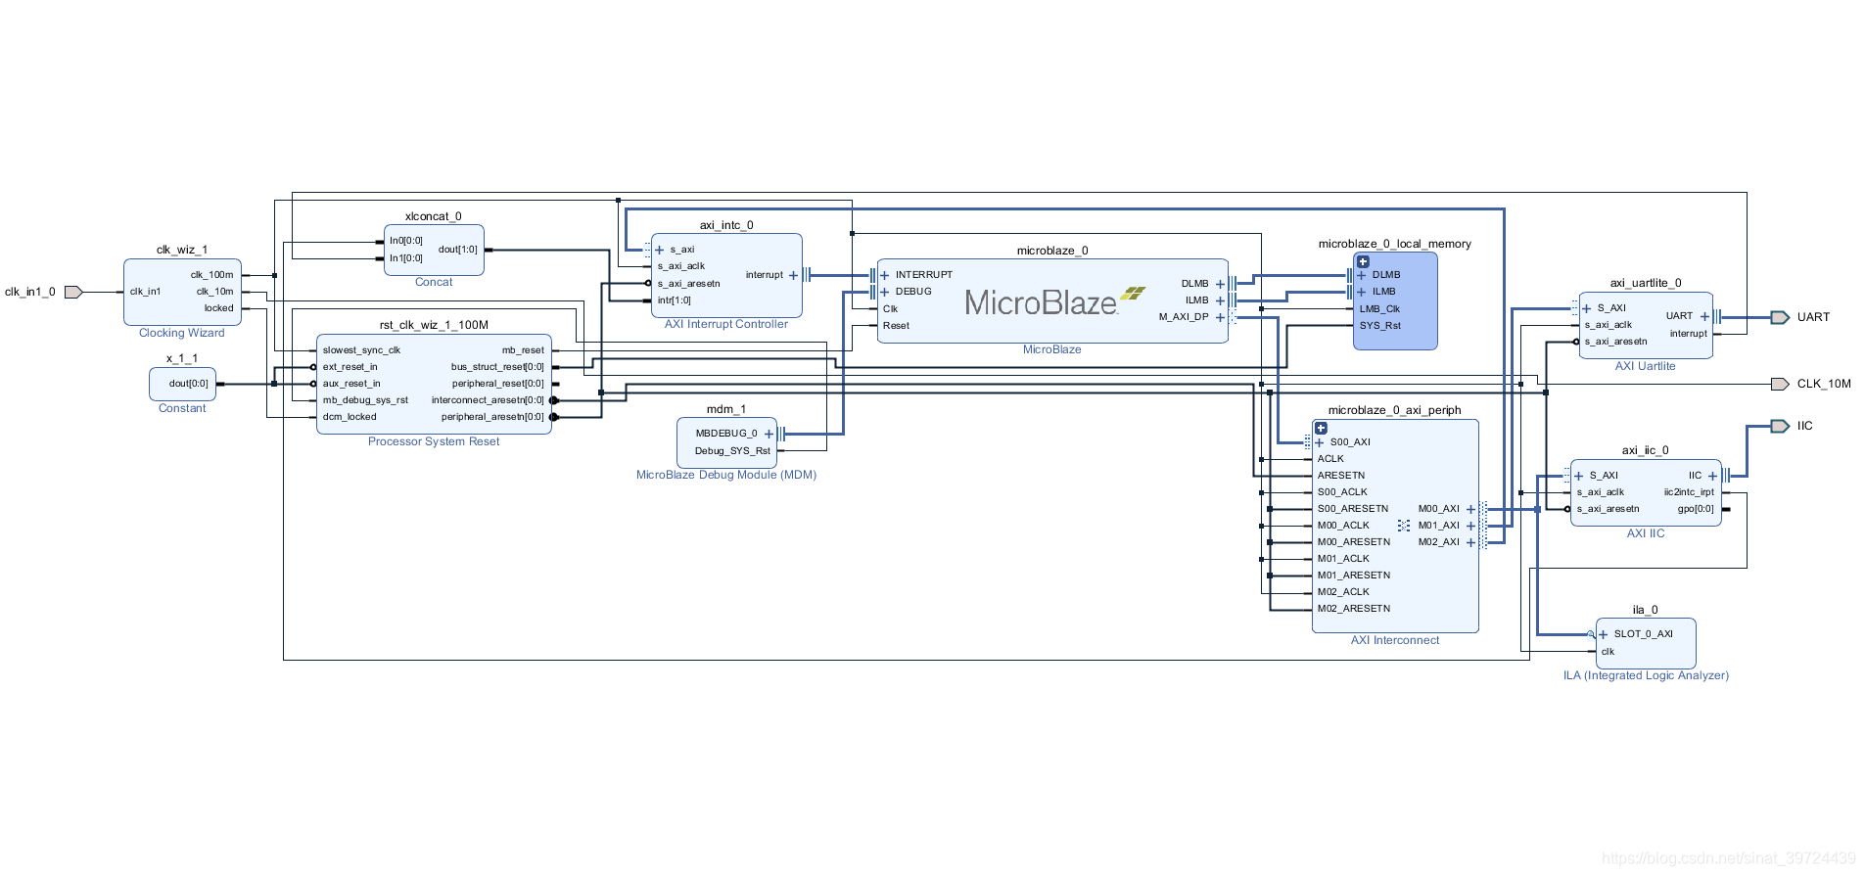Click the Constant label under x_1_1
Image resolution: width=1865 pixels, height=876 pixels.
182,408
